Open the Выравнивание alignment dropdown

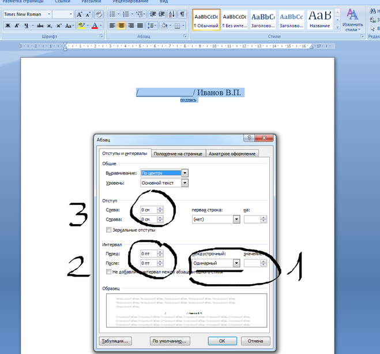point(185,173)
